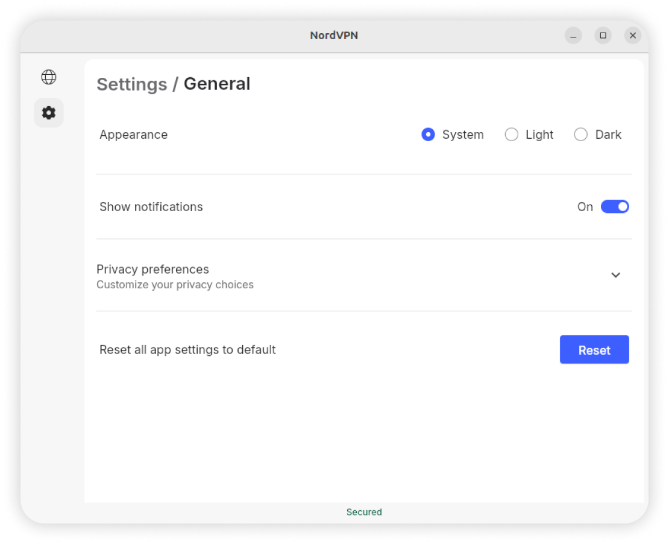The height and width of the screenshot is (544, 669).
Task: Go back via the Settings breadcrumb
Action: pos(131,84)
